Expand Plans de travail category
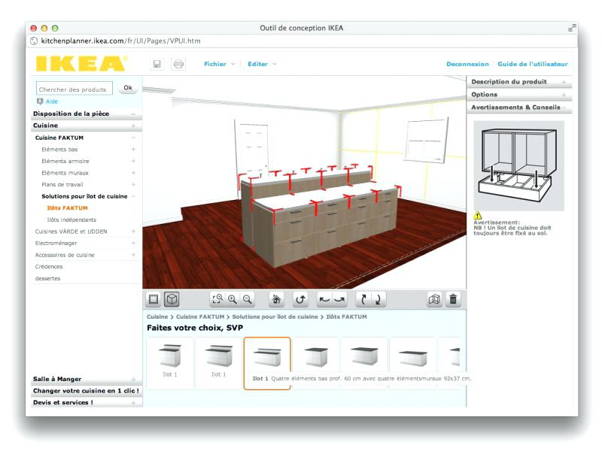602x451 pixels. click(x=133, y=184)
